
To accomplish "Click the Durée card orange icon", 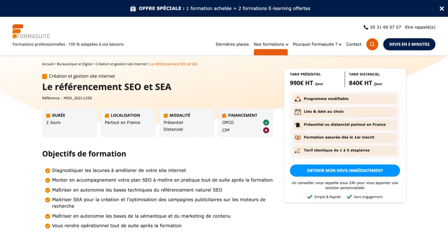I will click(x=48, y=115).
